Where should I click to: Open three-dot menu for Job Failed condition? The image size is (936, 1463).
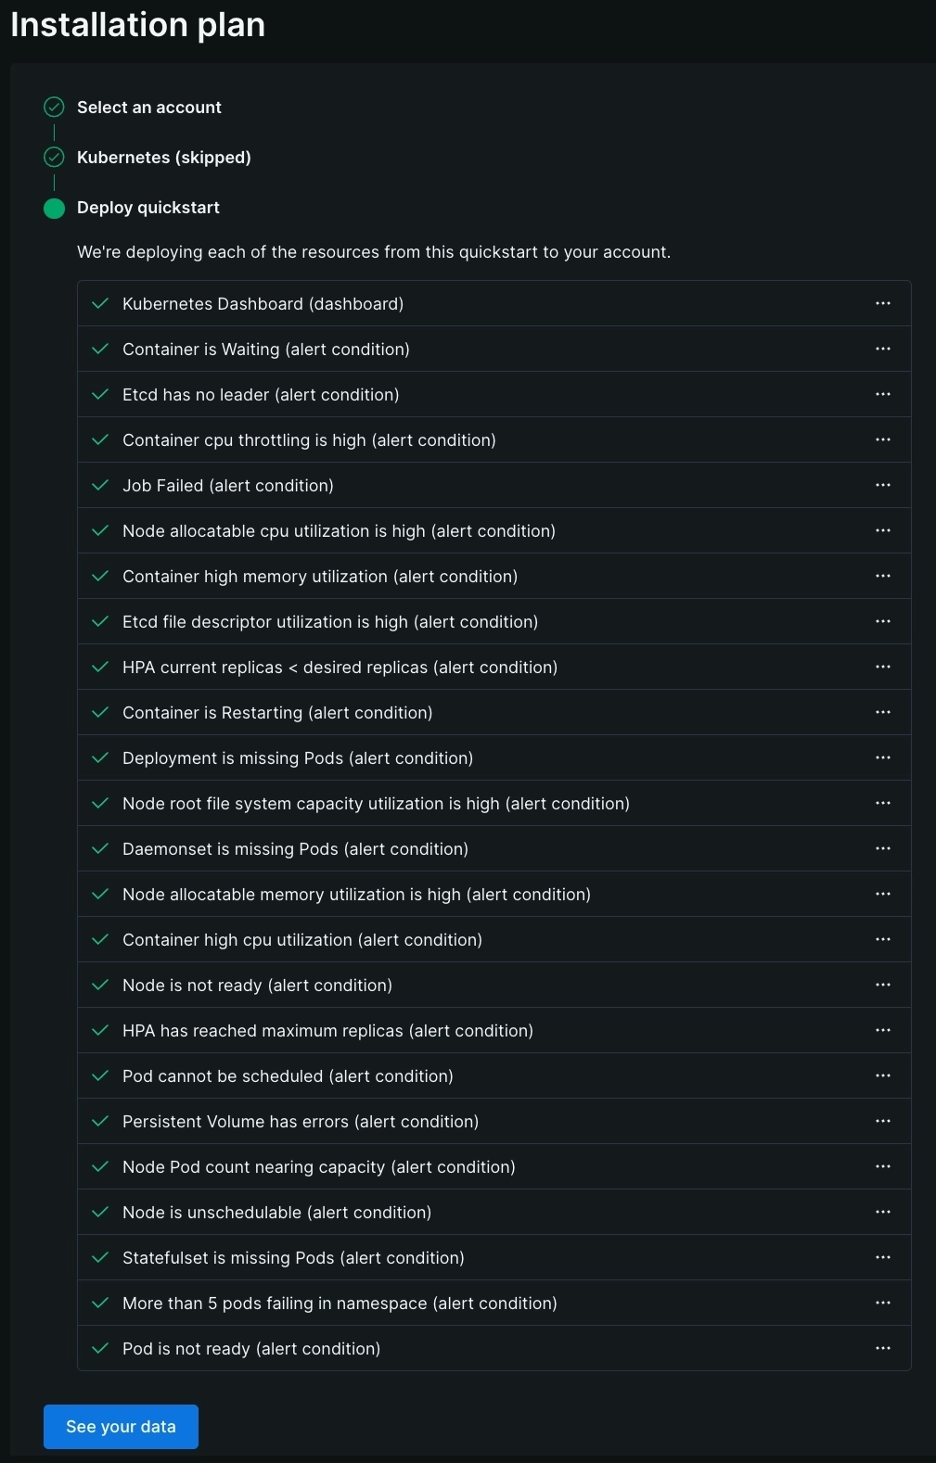click(x=882, y=485)
